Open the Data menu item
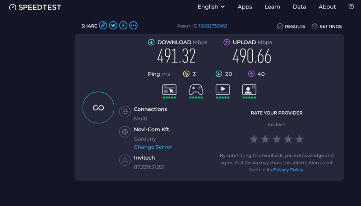The width and height of the screenshot is (361, 206). tap(299, 7)
